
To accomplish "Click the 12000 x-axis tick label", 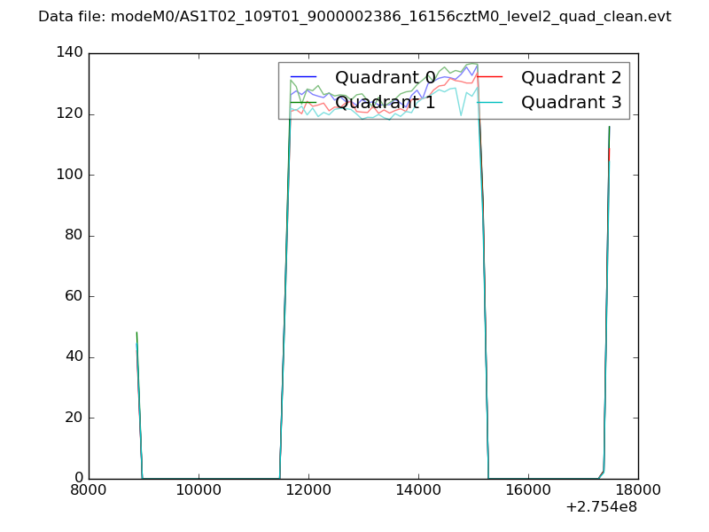I will (x=308, y=490).
